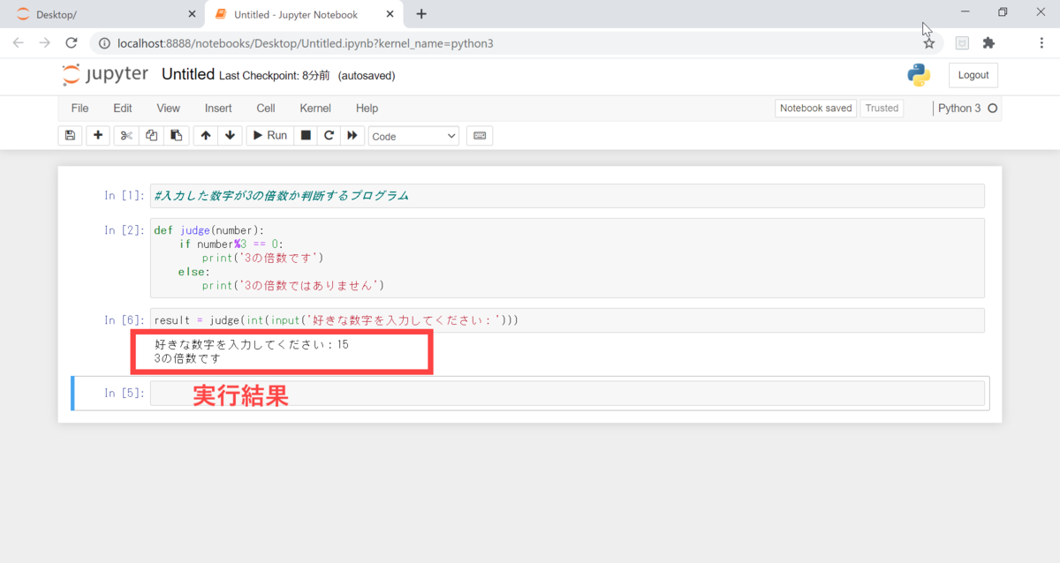The image size is (1060, 563).
Task: Click the In [1] comment cell
Action: 567,196
